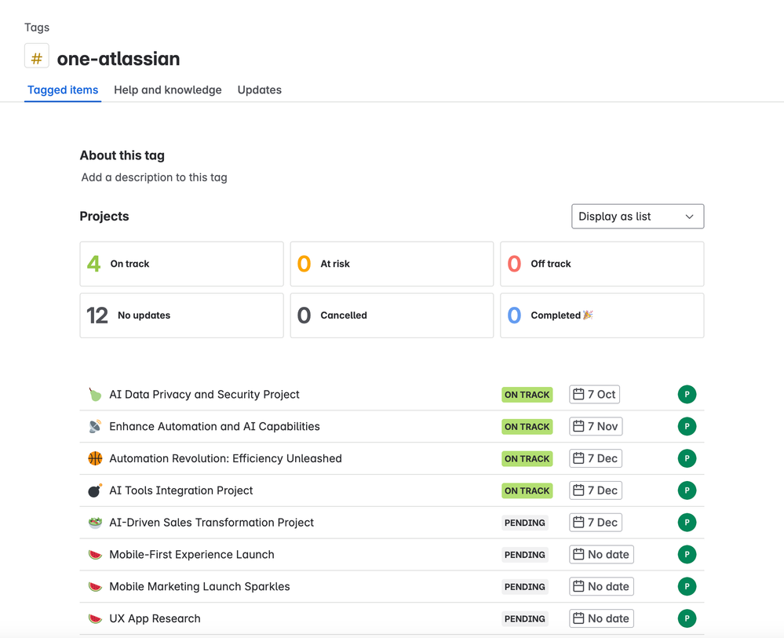
Task: Click the bomb icon of AI Tools Integration Project
Action: (x=95, y=490)
